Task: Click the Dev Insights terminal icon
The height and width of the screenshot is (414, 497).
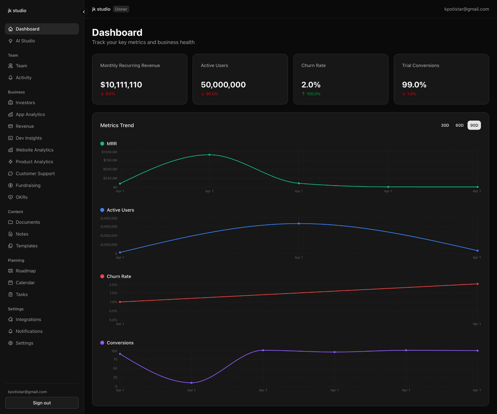Action: tap(10, 138)
